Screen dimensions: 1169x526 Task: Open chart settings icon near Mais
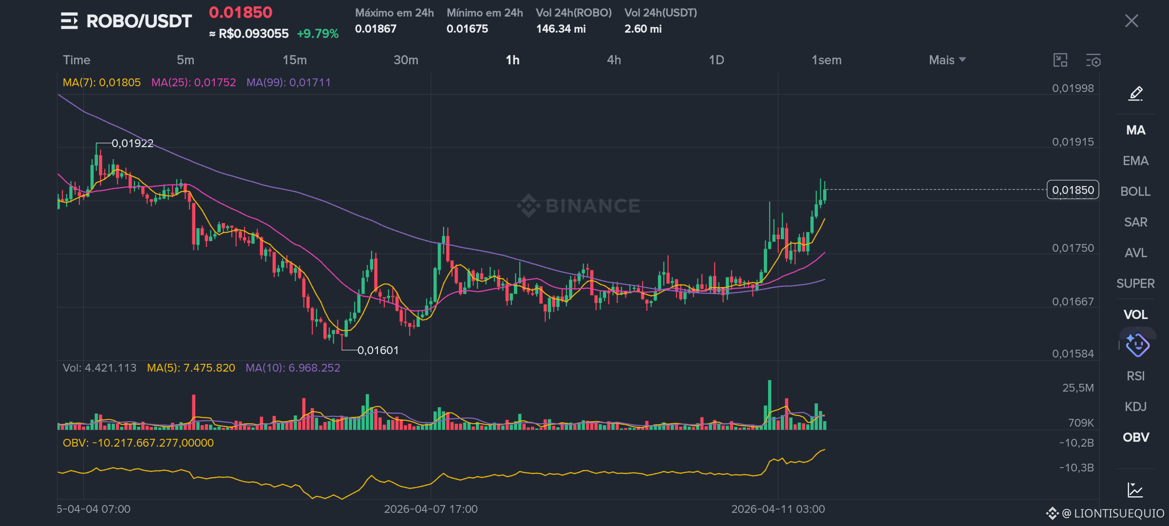(1093, 60)
